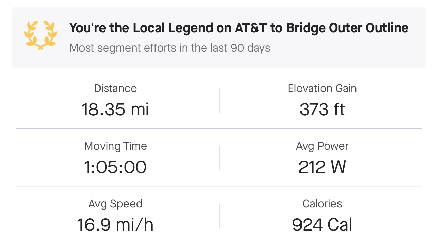Image resolution: width=438 pixels, height=242 pixels.
Task: Click the 'Most segment efforts' subtitle
Action: (170, 48)
